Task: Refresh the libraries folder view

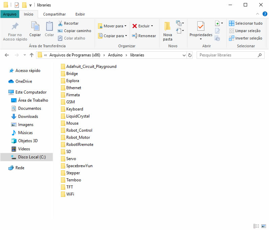Action: click(x=190, y=55)
